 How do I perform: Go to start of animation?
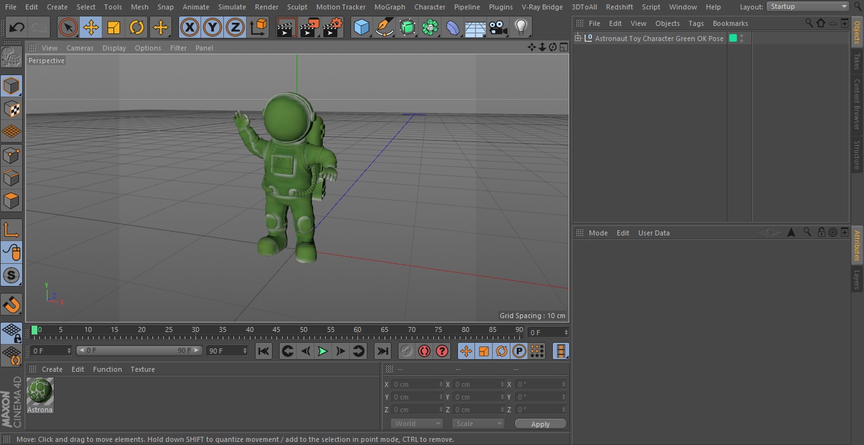point(264,351)
